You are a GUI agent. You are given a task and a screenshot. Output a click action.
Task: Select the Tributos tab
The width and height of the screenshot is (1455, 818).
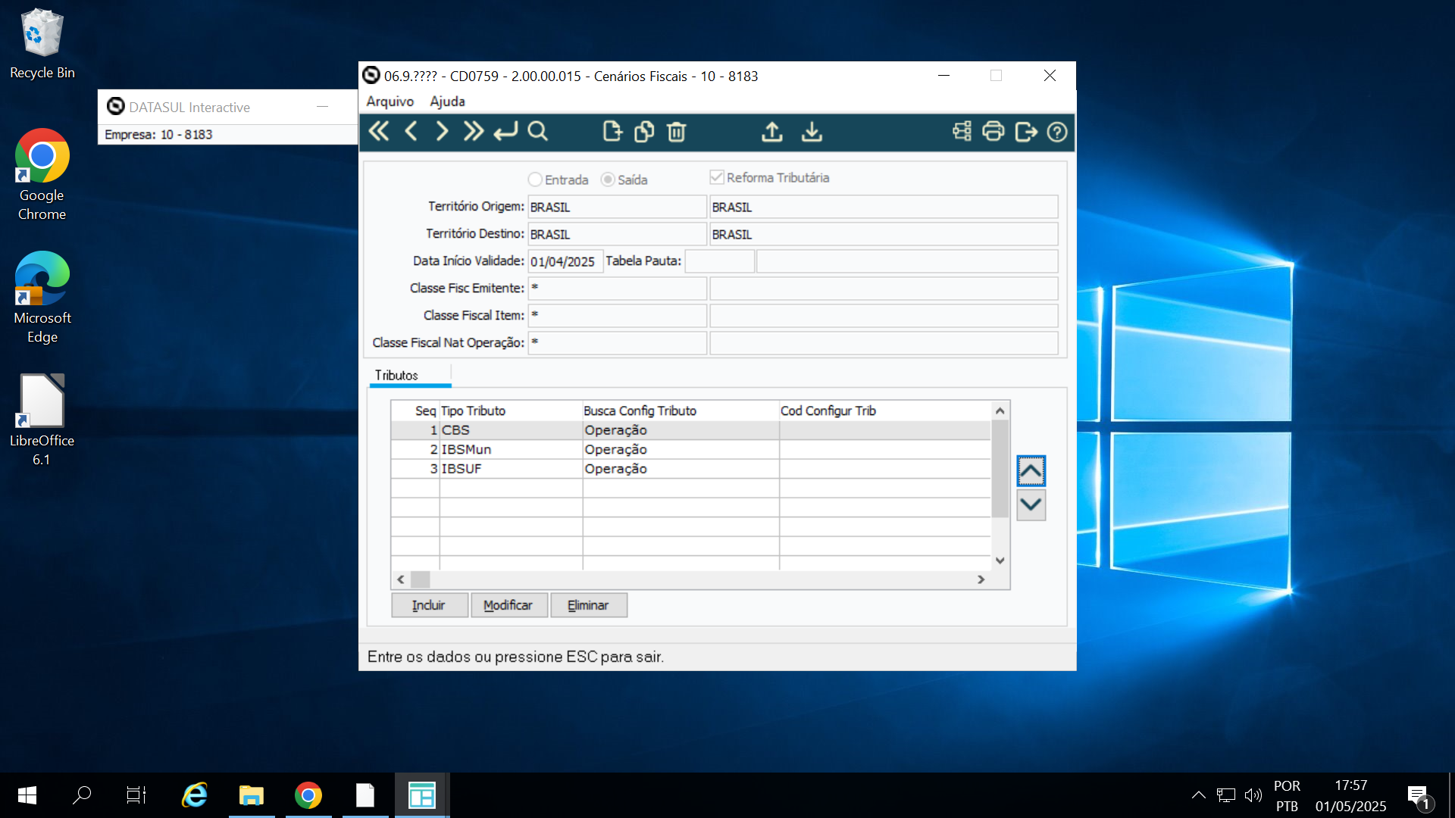coord(396,376)
